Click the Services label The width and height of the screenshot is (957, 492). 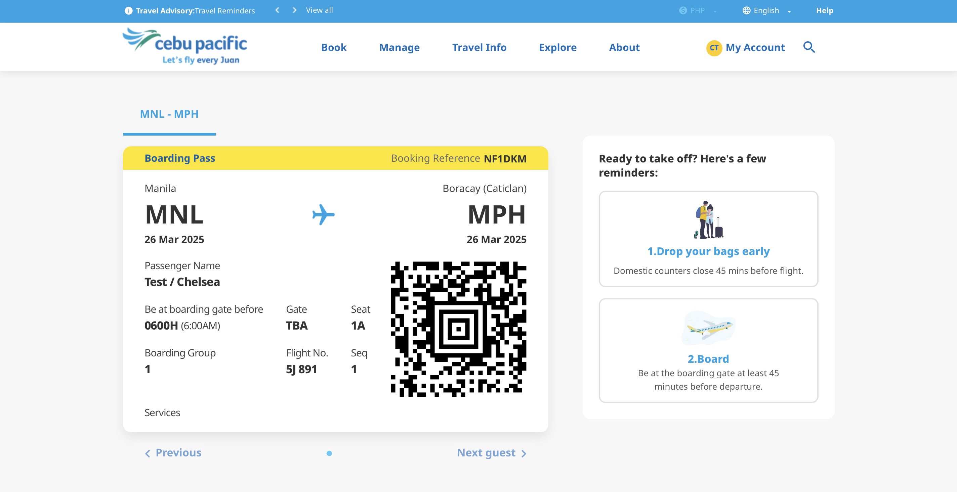[x=162, y=412]
